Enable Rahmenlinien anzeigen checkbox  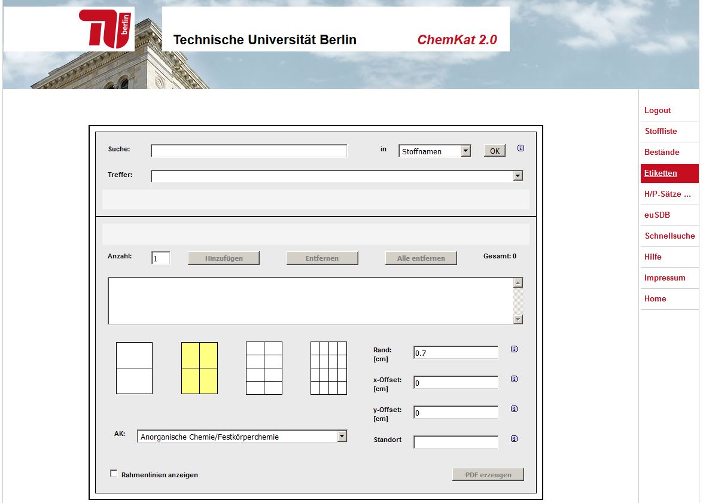pyautogui.click(x=114, y=474)
